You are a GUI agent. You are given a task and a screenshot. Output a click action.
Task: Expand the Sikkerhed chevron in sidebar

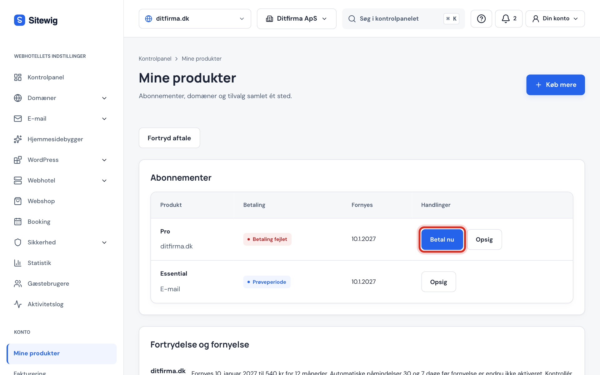[x=104, y=242]
